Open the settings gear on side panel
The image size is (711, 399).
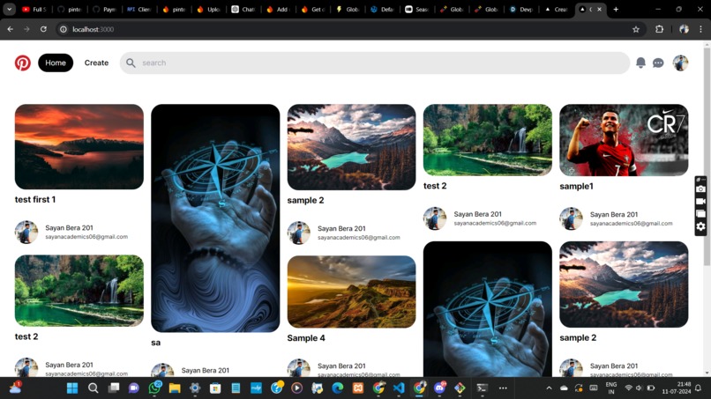pos(700,226)
